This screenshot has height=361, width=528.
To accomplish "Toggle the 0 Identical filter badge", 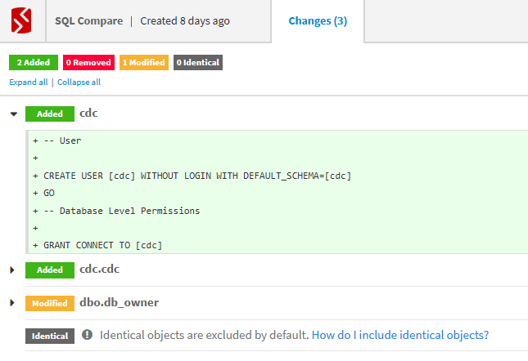I will click(196, 62).
